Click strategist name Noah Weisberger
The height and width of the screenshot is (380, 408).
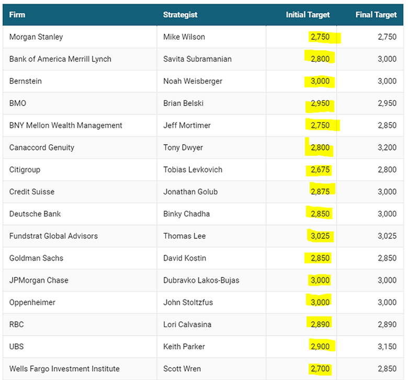click(x=192, y=81)
